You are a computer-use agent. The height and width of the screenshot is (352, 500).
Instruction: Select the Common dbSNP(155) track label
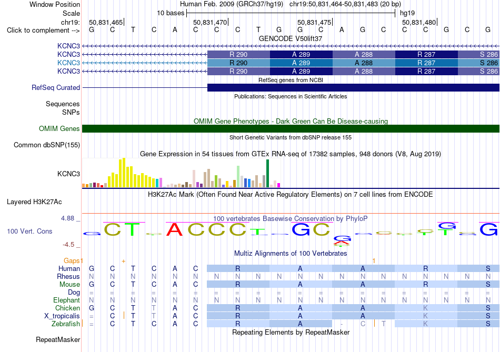click(47, 145)
